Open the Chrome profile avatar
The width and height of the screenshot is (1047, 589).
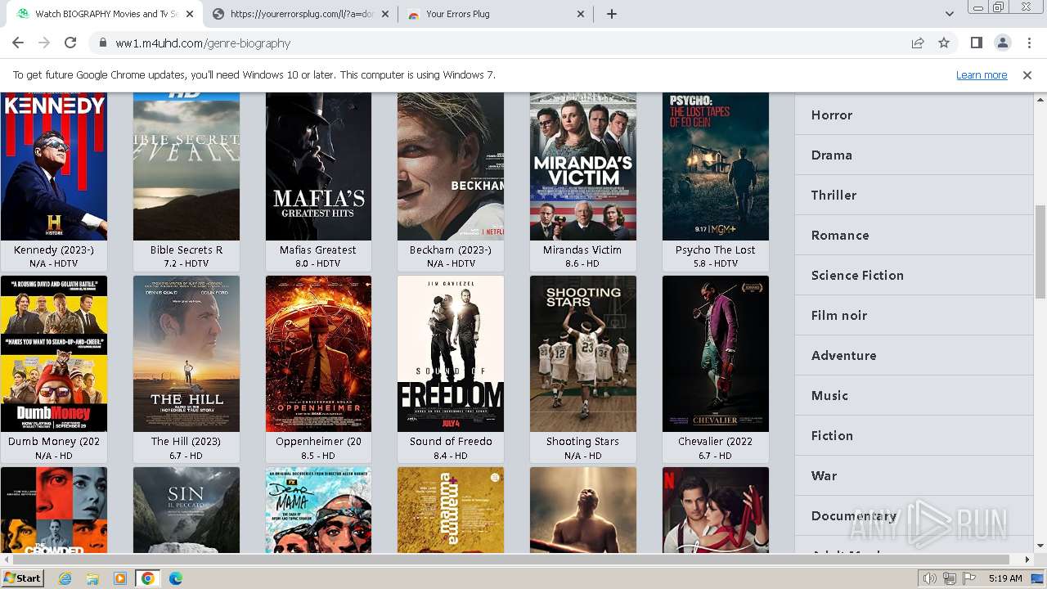1002,43
